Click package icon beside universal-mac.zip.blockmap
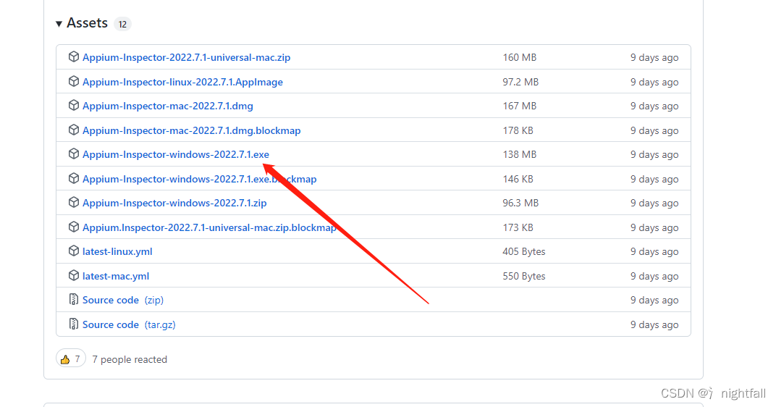This screenshot has height=407, width=776. (74, 227)
